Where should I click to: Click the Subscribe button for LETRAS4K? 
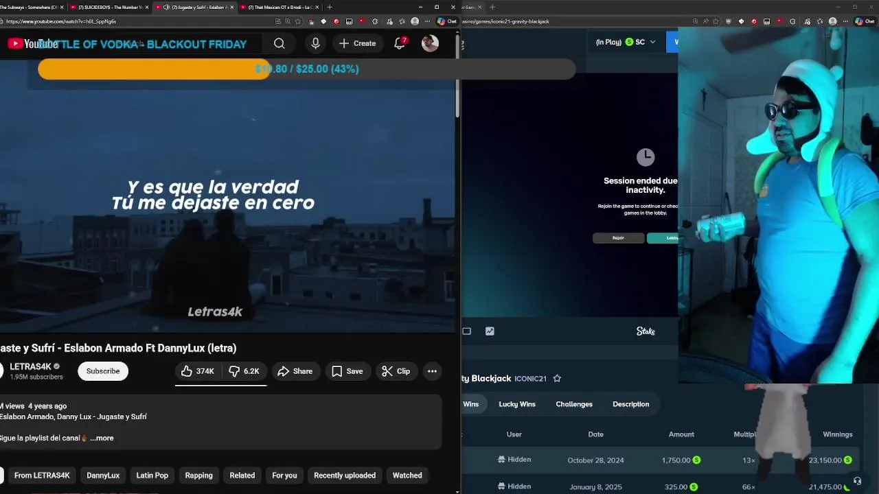(103, 371)
